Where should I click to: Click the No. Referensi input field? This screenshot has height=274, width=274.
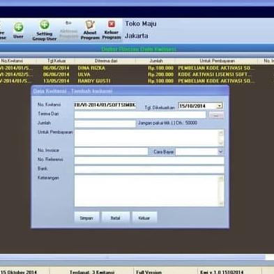[149, 160]
